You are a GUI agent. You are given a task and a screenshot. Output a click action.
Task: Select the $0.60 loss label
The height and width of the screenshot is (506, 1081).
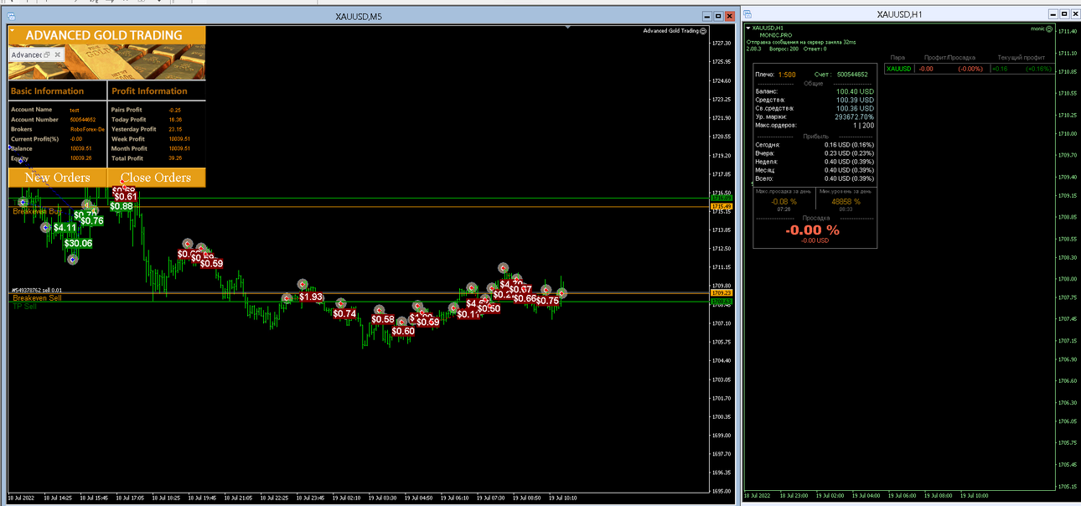click(x=403, y=331)
